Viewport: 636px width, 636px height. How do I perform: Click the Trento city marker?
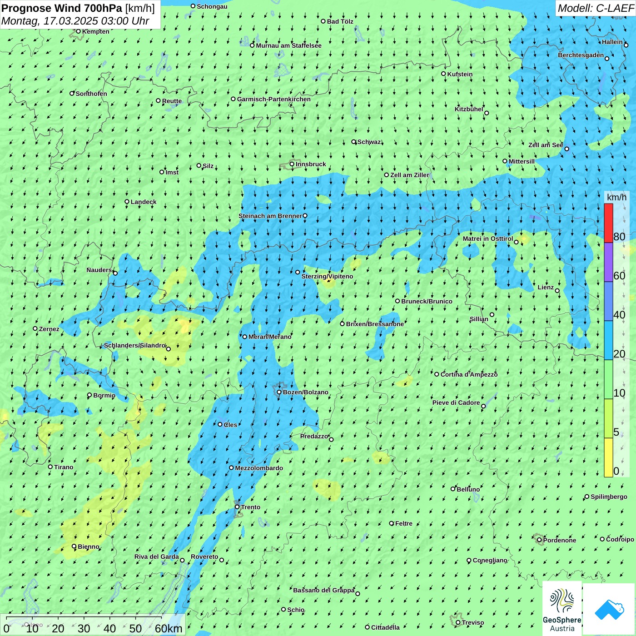(x=237, y=507)
